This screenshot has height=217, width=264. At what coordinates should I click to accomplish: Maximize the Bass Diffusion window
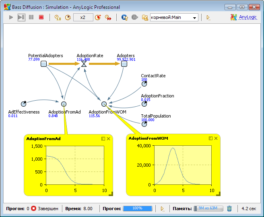(242, 7)
